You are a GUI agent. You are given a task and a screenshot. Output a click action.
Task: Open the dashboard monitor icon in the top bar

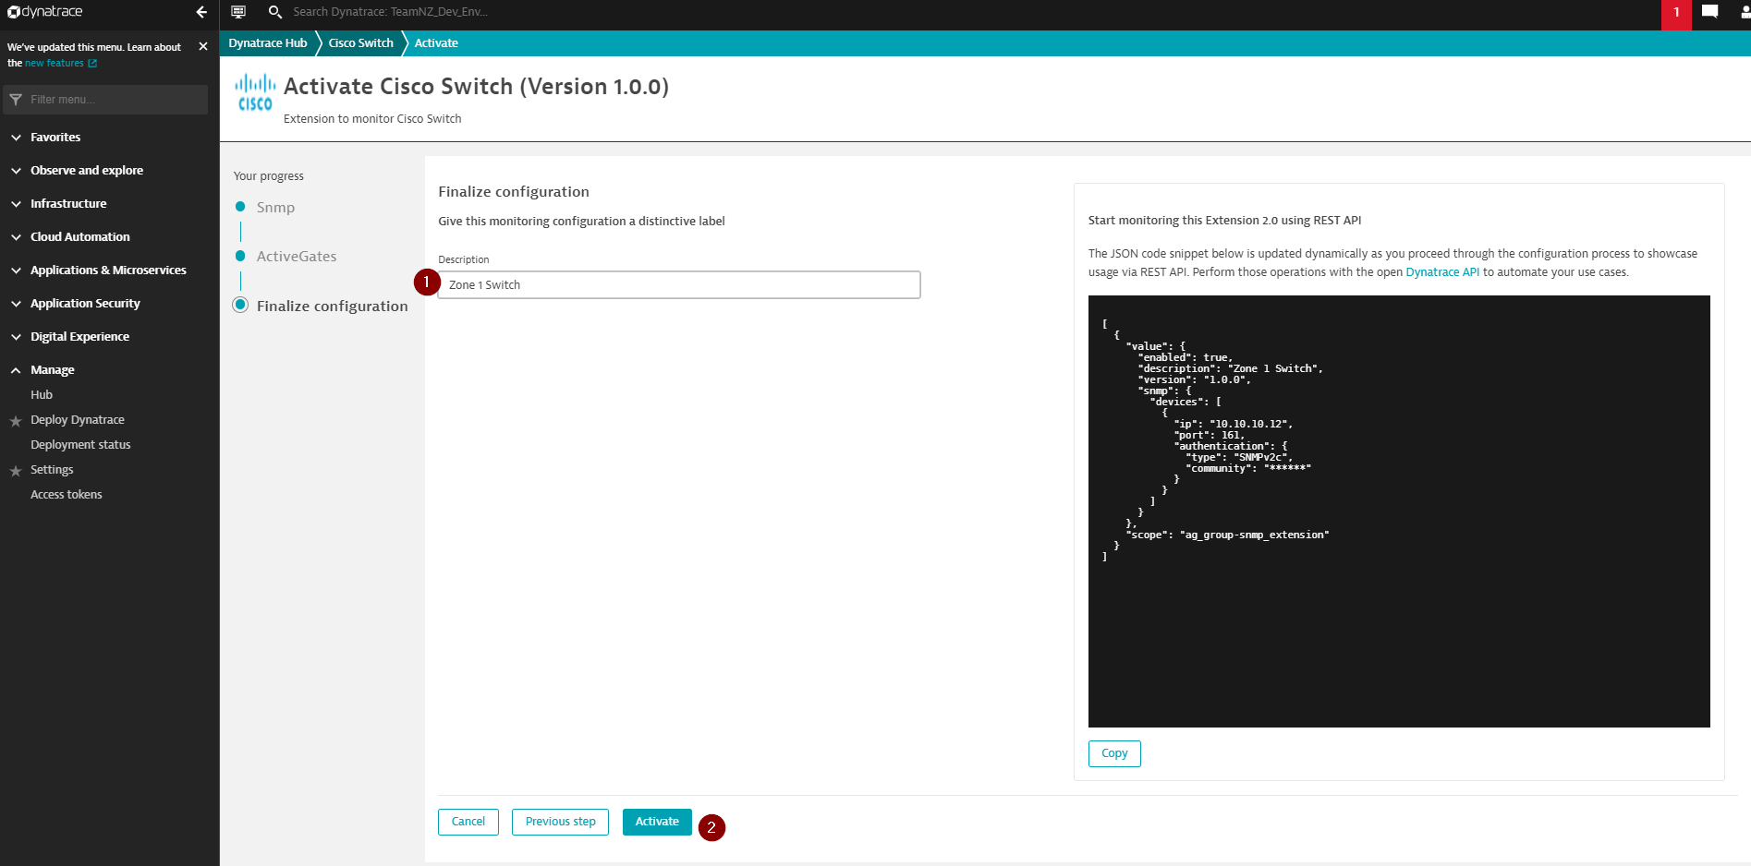tap(238, 12)
